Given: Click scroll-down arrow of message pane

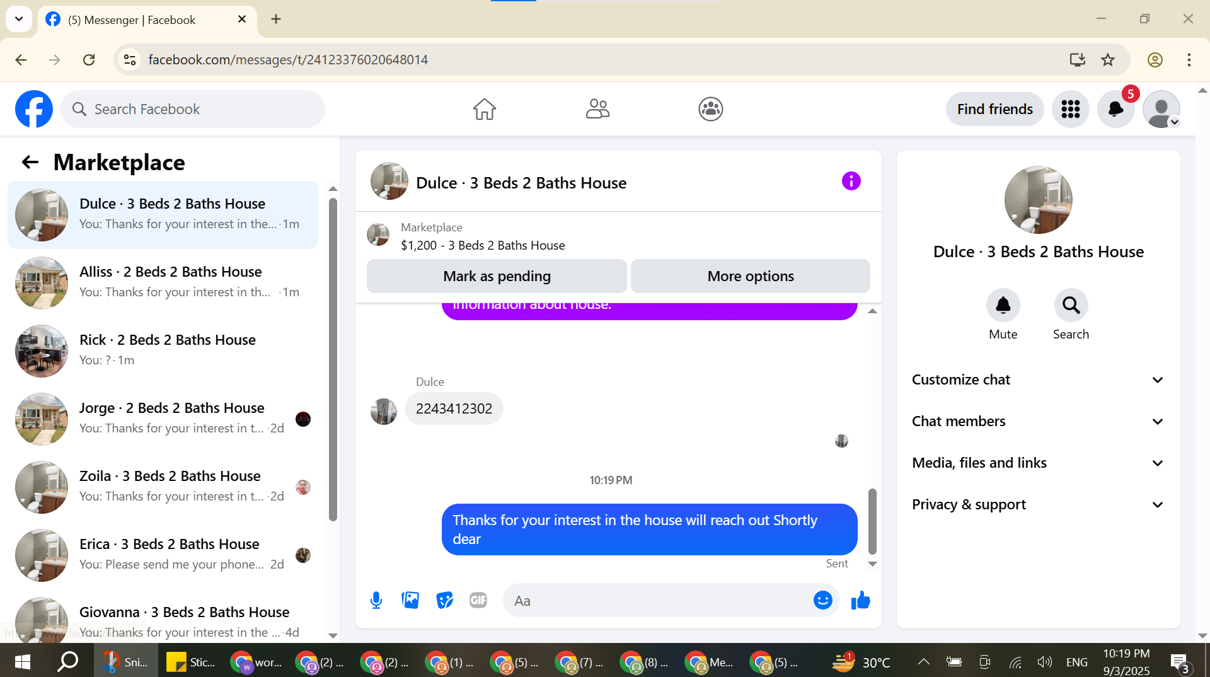Looking at the screenshot, I should 872,564.
